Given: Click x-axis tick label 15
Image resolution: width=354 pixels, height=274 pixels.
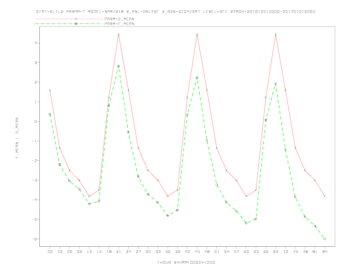Looking at the screenshot, I should click(99, 252).
